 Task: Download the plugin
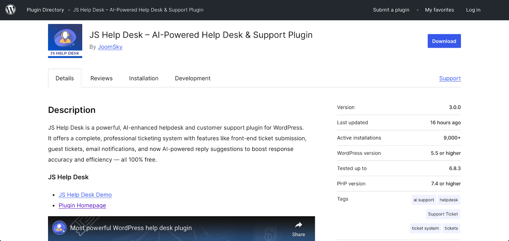click(x=444, y=41)
